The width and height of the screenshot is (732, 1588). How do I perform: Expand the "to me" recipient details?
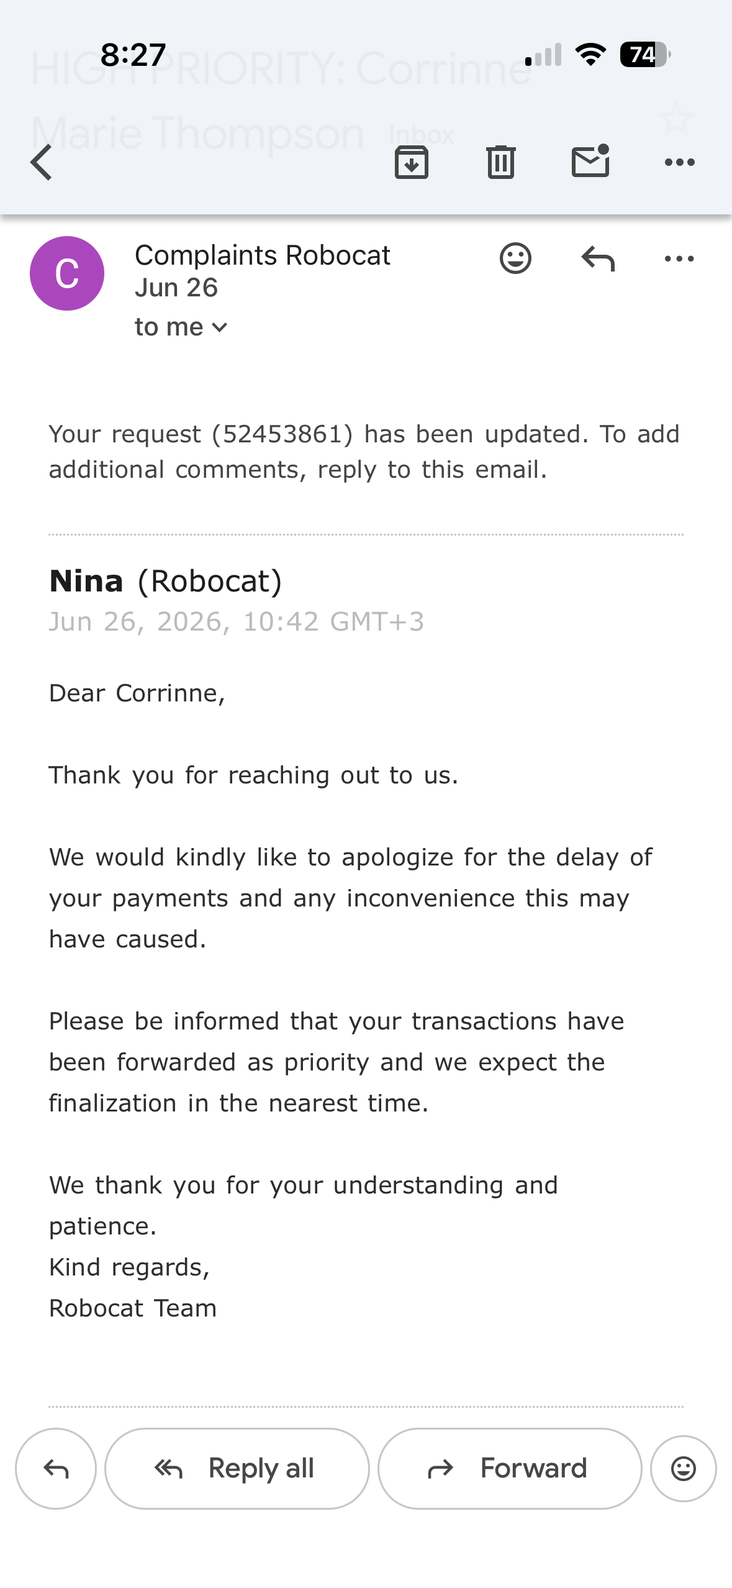(181, 327)
